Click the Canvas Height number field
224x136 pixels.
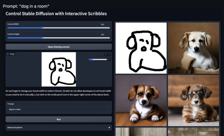coord(103,34)
